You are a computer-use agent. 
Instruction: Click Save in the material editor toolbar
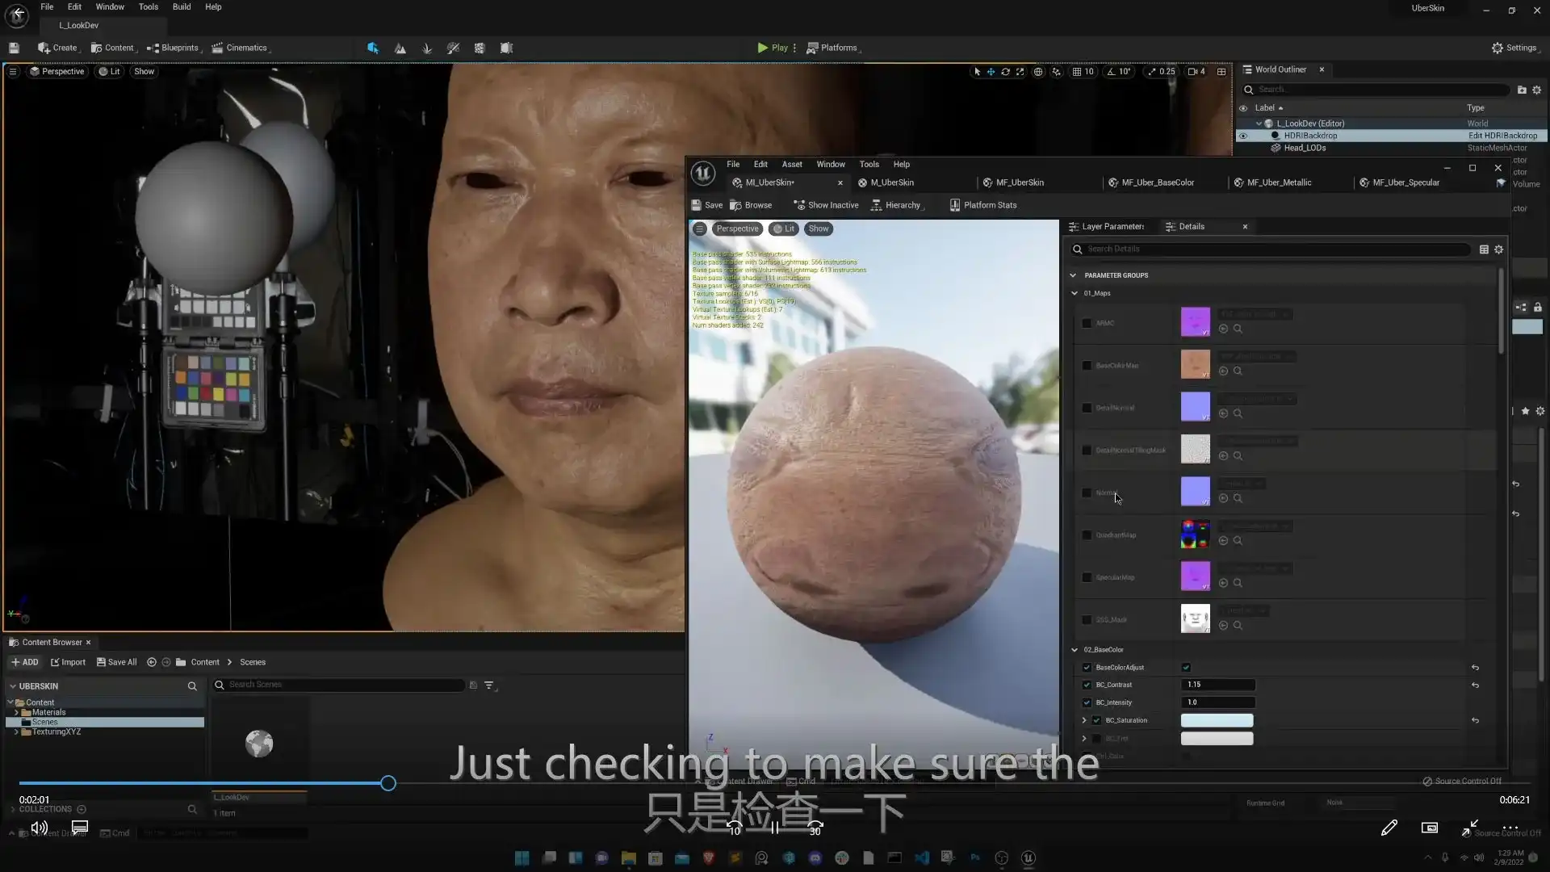click(706, 205)
